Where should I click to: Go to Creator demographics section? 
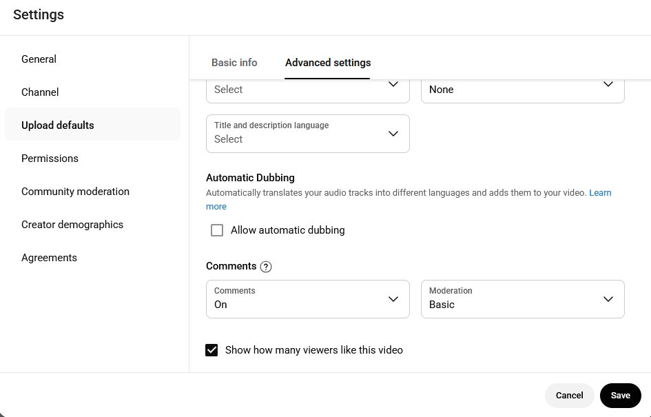click(x=72, y=225)
